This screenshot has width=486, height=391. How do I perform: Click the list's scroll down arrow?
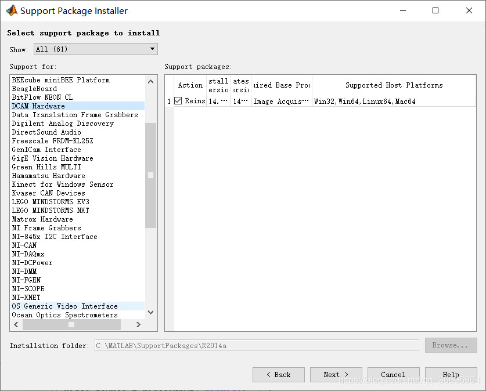[x=150, y=312]
